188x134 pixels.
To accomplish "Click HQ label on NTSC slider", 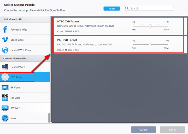I will 167,22.
